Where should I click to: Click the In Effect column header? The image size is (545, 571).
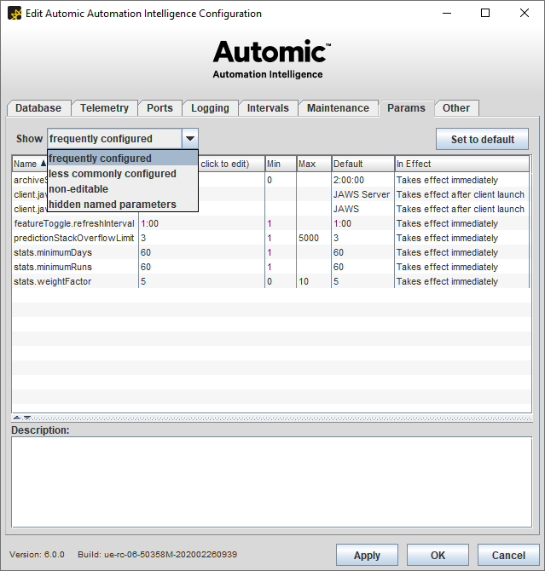click(x=462, y=164)
